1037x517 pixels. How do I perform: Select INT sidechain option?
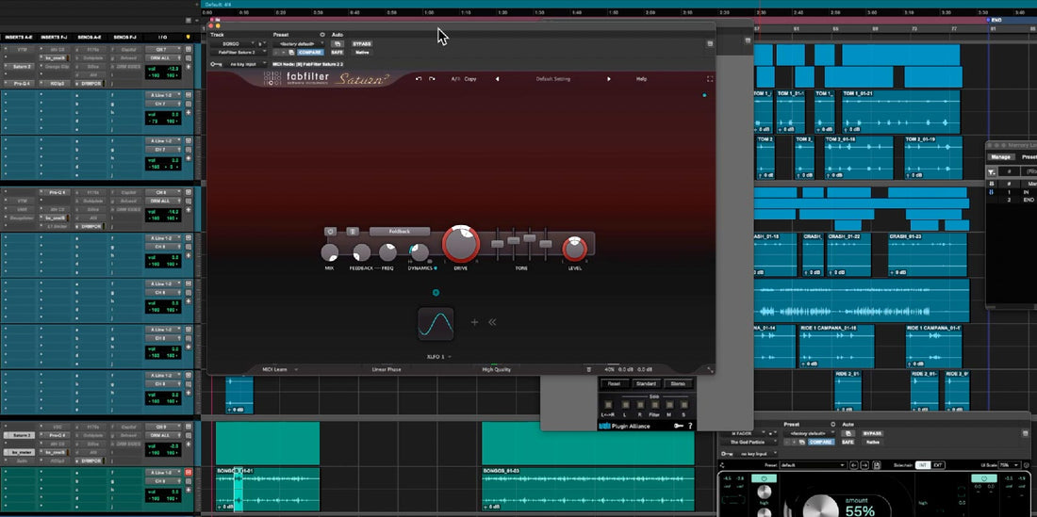point(923,465)
